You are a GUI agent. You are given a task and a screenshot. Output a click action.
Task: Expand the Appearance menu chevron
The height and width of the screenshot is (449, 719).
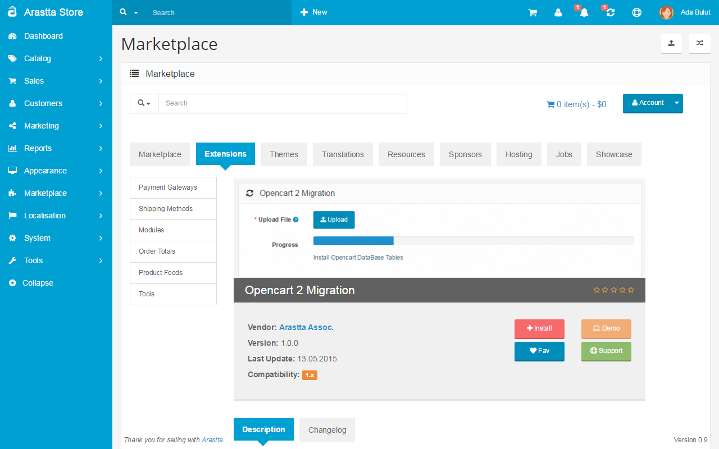101,171
